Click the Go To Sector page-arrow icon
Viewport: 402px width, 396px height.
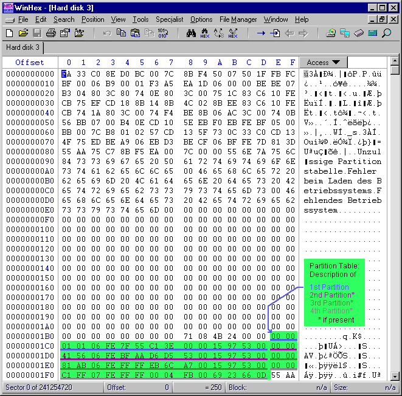[x=275, y=33]
